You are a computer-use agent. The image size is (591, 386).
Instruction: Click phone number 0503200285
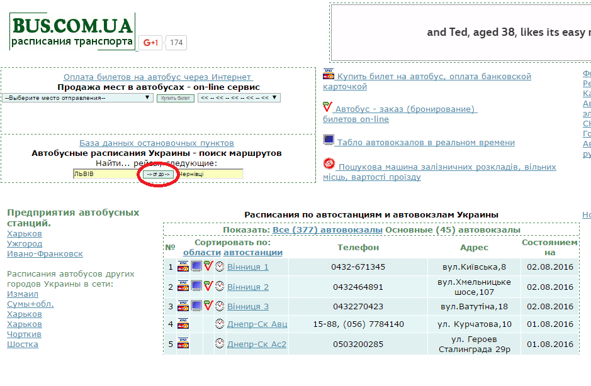pos(358,345)
